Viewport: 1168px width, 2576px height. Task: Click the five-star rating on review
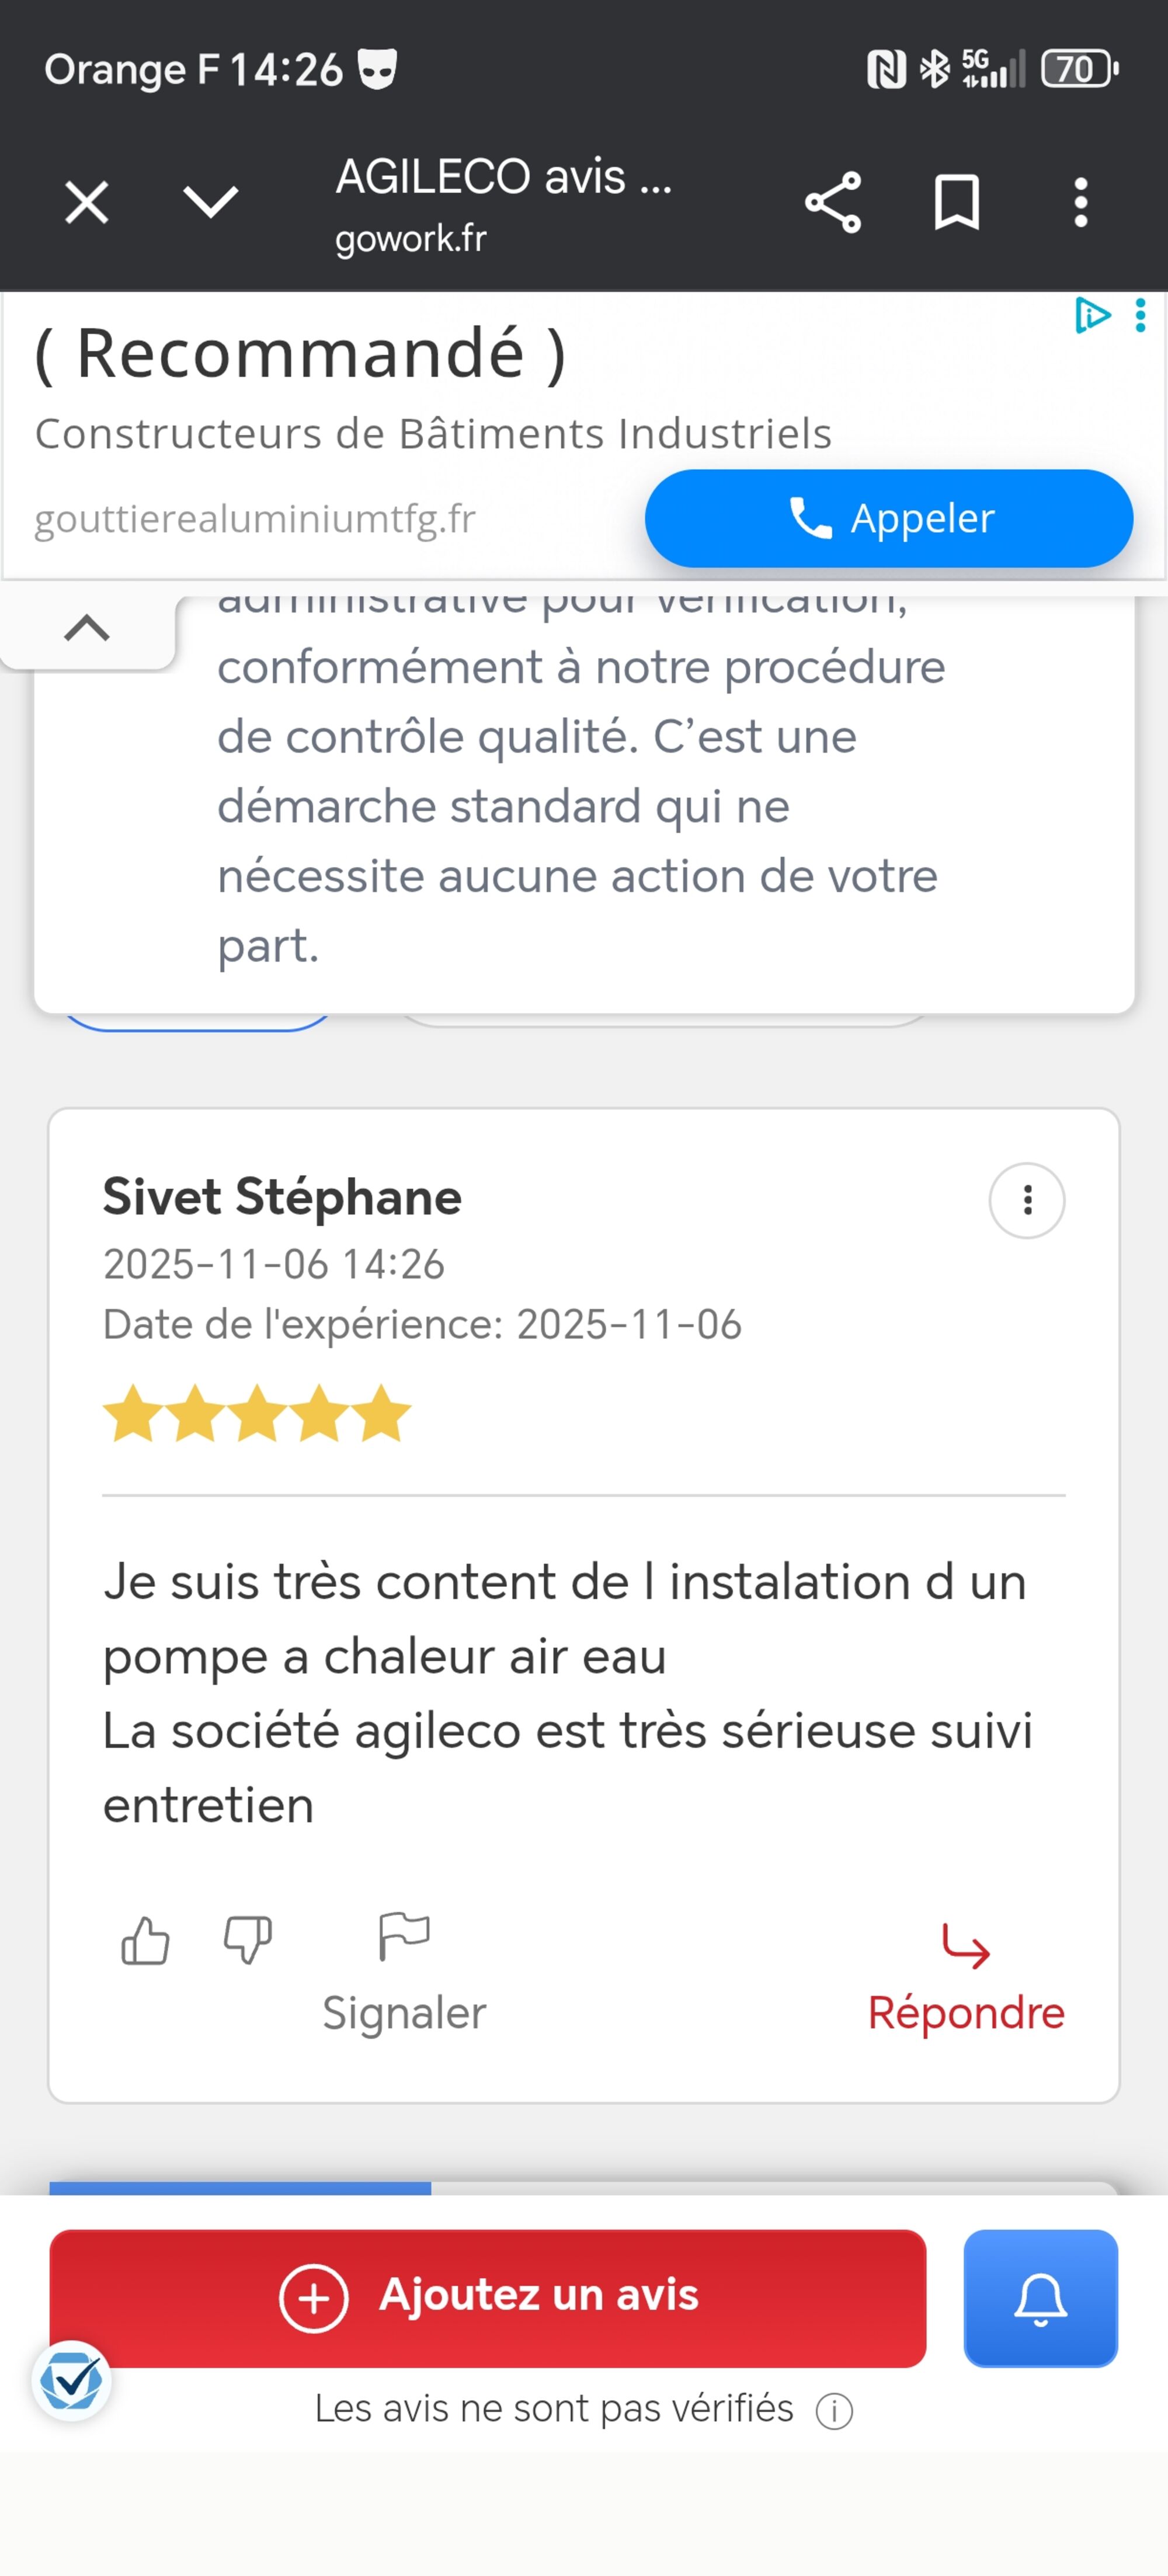(257, 1413)
